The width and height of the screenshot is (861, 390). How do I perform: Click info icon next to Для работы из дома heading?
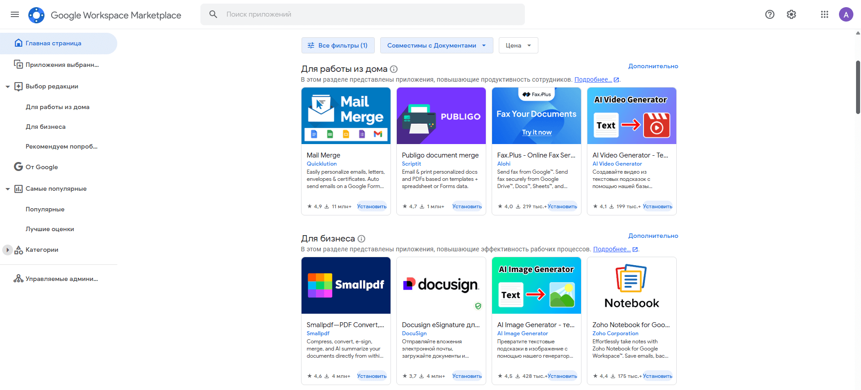pos(394,69)
